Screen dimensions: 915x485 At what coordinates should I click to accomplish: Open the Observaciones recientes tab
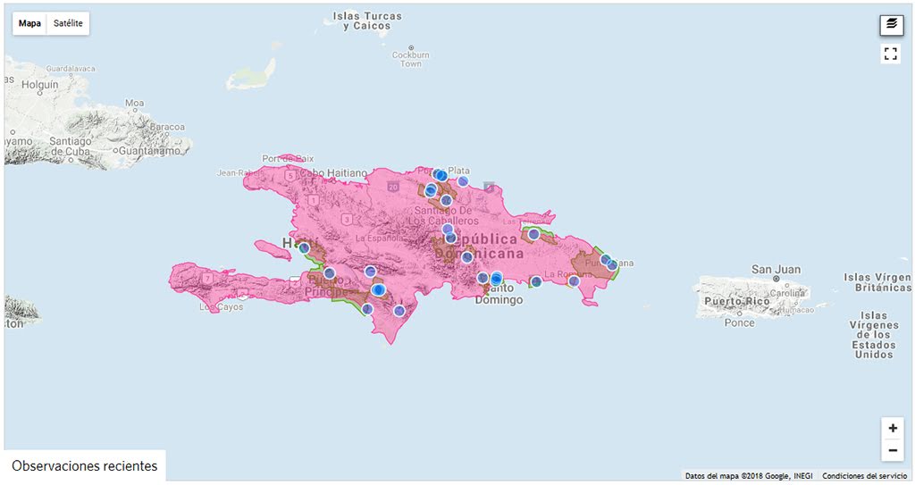(x=85, y=465)
